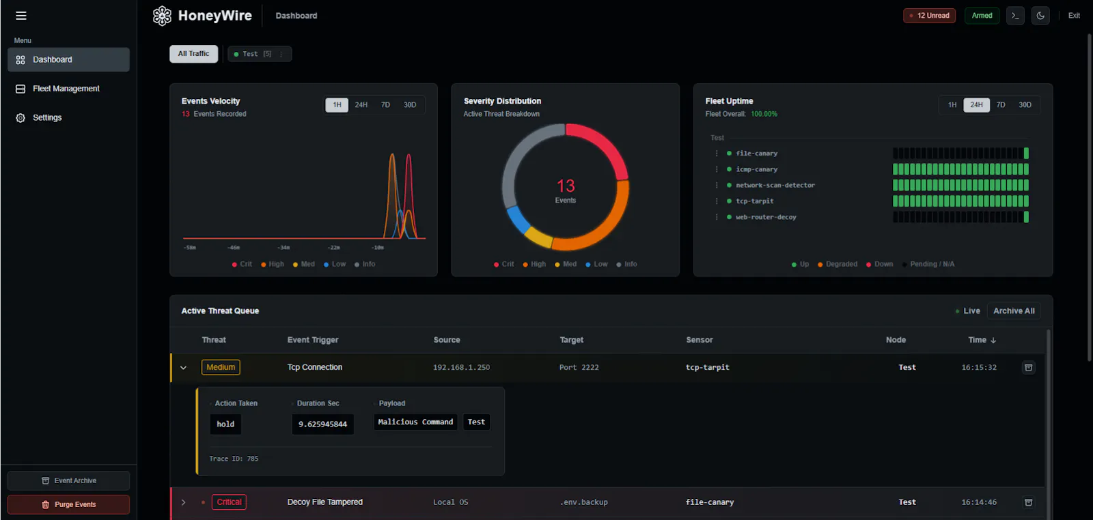Click the Purge Events button
The width and height of the screenshot is (1093, 520).
(68, 504)
